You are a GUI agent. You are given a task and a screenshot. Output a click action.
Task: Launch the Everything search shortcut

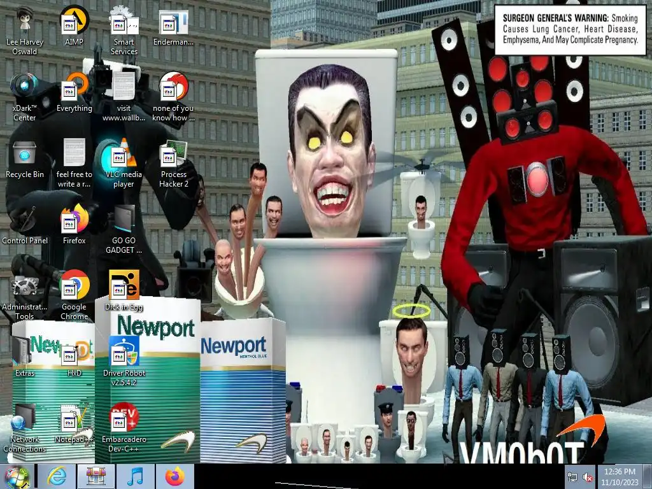[74, 92]
